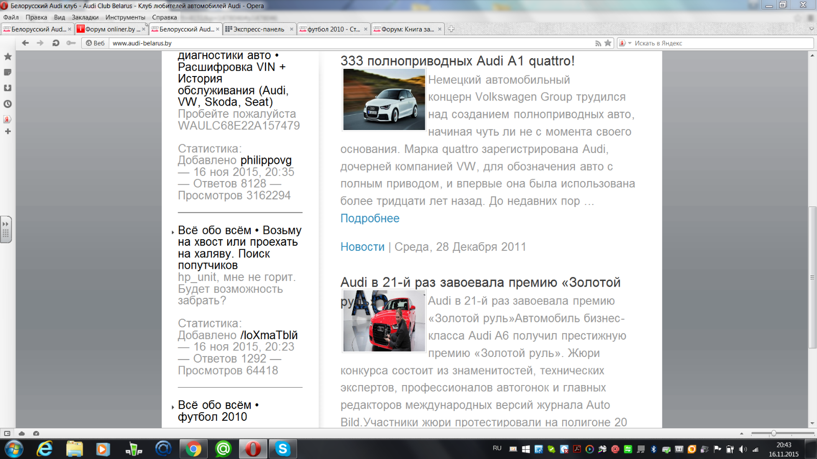Click the red Audi show thumbnail
The image size is (817, 459).
coord(384,321)
